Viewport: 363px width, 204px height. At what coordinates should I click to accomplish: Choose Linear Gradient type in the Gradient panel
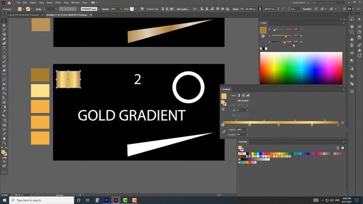239,95
